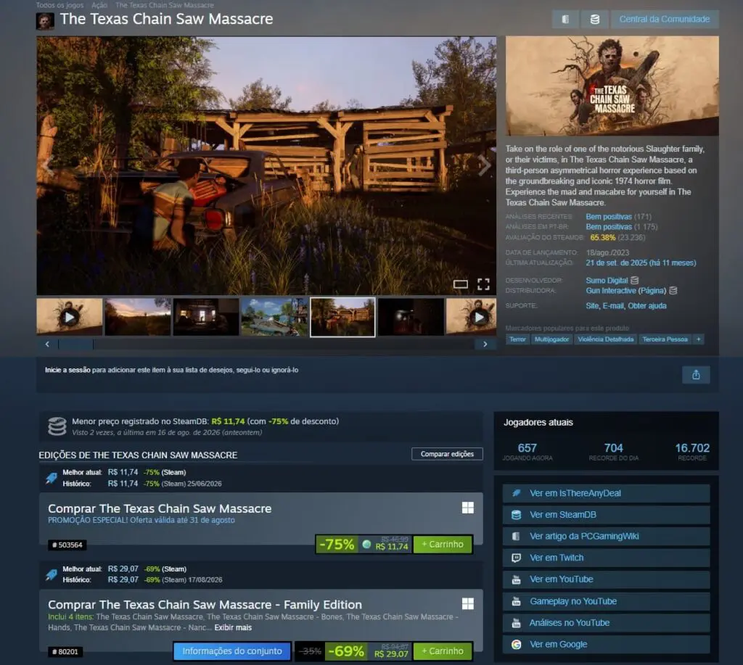743x665 pixels.
Task: Select the blue car wreck thumbnail
Action: pos(274,317)
